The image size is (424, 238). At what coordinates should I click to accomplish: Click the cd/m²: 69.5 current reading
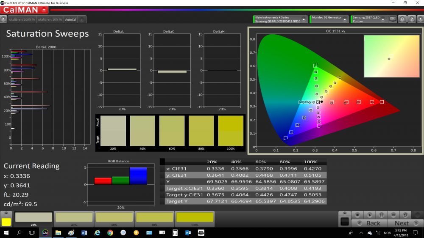pos(20,204)
